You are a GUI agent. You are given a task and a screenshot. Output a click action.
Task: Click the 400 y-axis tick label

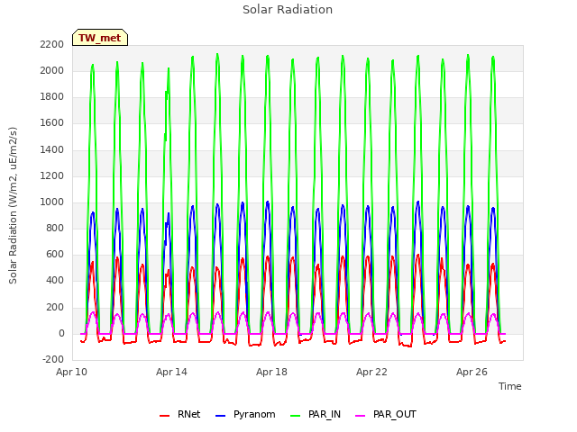(55, 281)
